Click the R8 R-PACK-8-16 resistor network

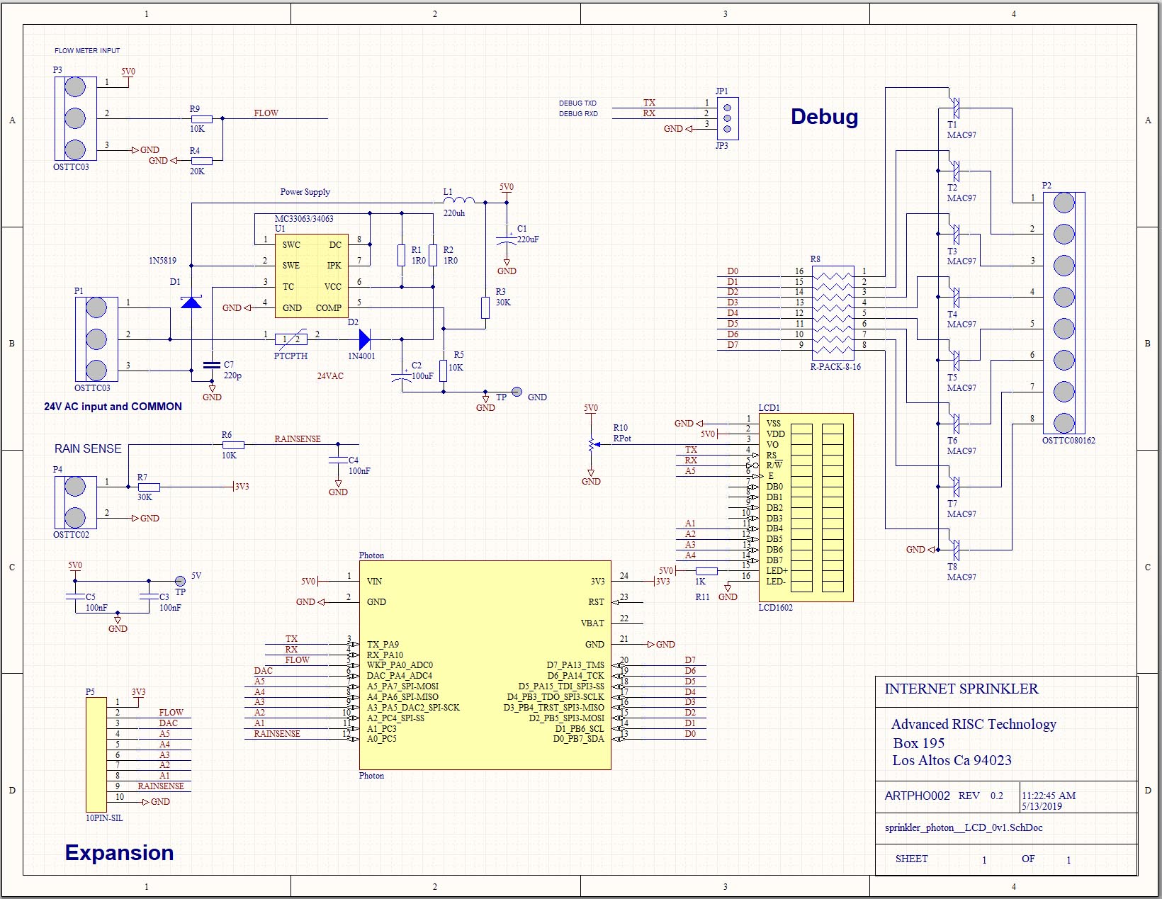tap(833, 310)
